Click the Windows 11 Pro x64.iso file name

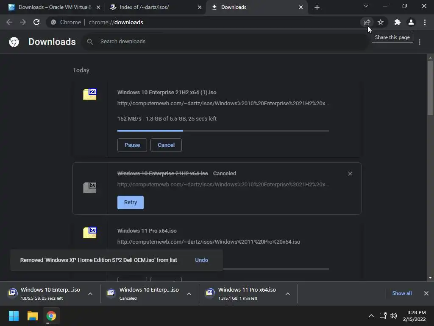coord(147,230)
